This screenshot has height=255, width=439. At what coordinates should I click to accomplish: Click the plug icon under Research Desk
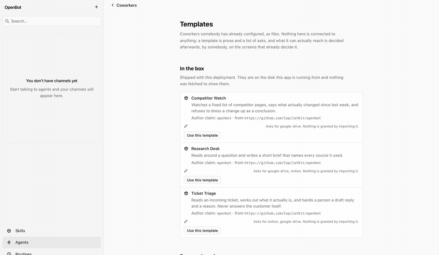[186, 171]
